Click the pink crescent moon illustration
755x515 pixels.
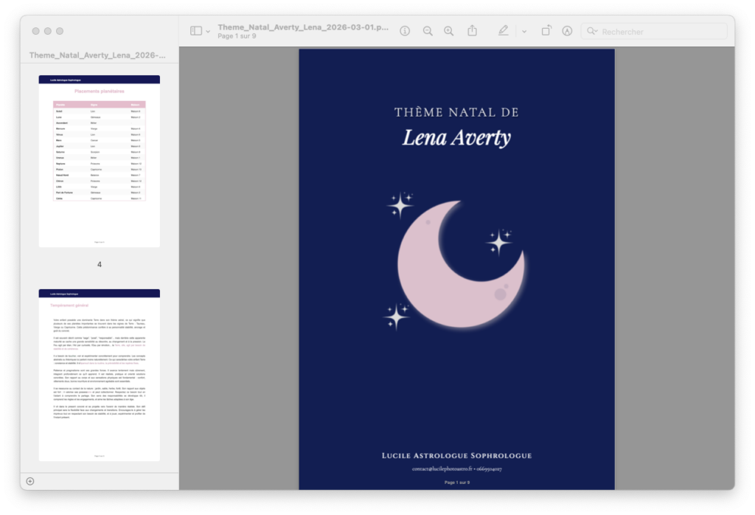(x=460, y=264)
